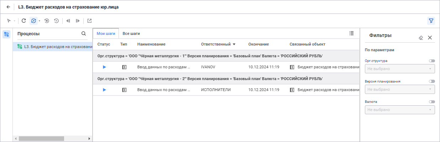Click the process tree sidebar icon
Viewport: 440px width, 142px height.
click(x=6, y=34)
